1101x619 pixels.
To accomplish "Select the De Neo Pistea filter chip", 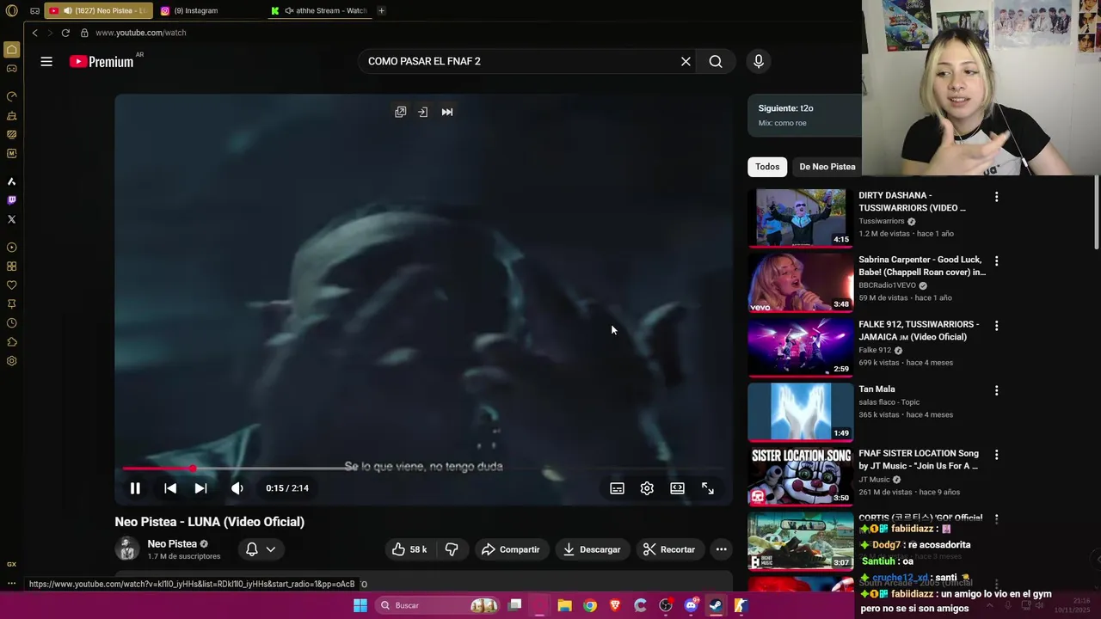I will (x=827, y=167).
